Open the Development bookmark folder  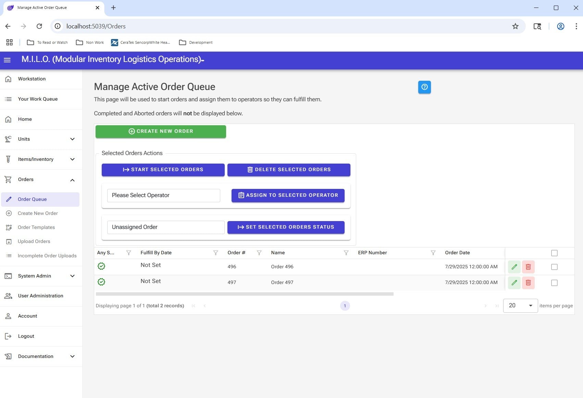click(196, 42)
